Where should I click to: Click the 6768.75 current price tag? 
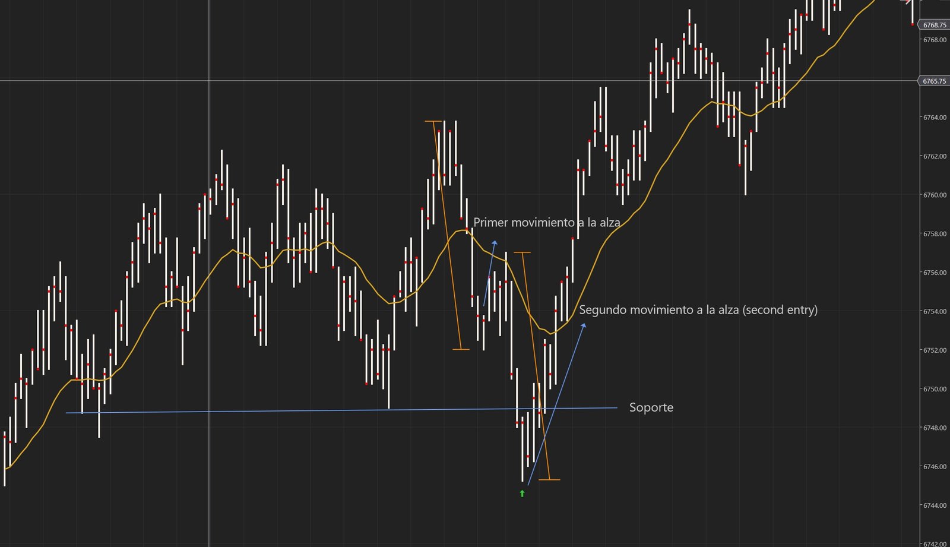(x=935, y=25)
